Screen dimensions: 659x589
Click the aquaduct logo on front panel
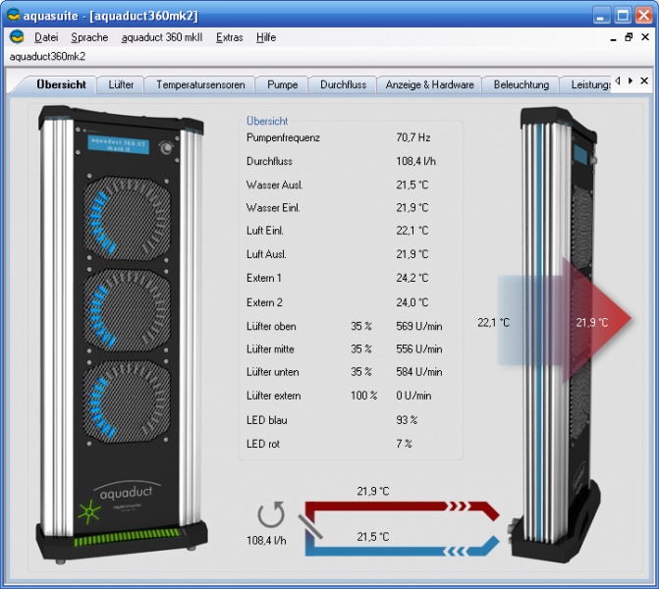[x=127, y=492]
